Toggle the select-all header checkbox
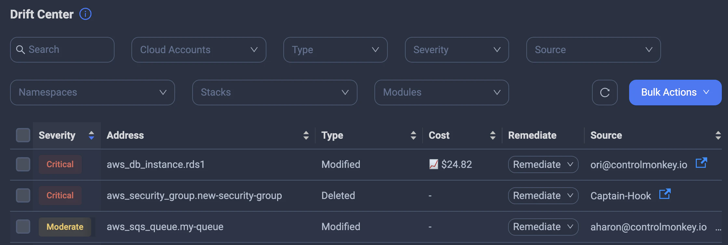This screenshot has width=728, height=245. click(x=23, y=135)
